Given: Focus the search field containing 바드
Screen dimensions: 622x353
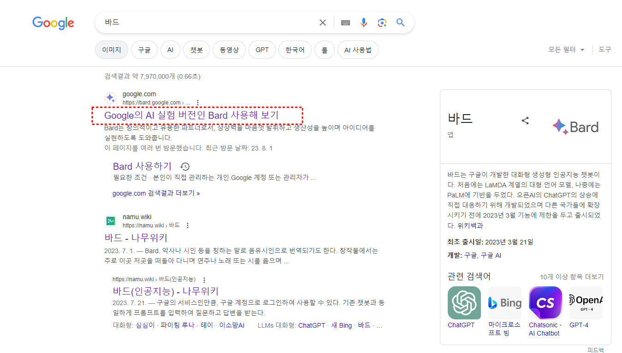Looking at the screenshot, I should [209, 23].
